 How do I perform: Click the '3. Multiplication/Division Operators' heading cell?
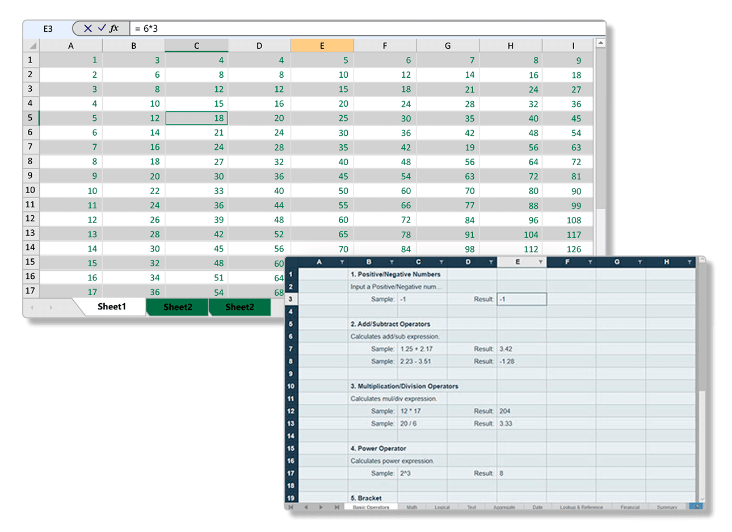coord(404,386)
